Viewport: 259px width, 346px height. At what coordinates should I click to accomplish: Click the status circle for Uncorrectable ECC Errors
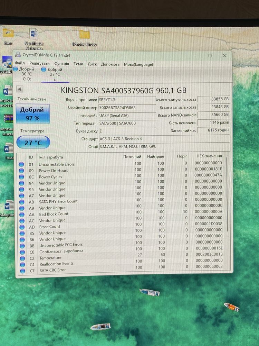pos(22,246)
